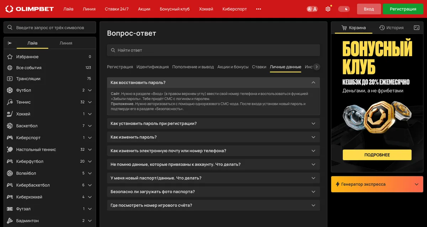Viewport: 427px width, 227px height.
Task: Expand Не помню данные question
Action: pos(213,164)
